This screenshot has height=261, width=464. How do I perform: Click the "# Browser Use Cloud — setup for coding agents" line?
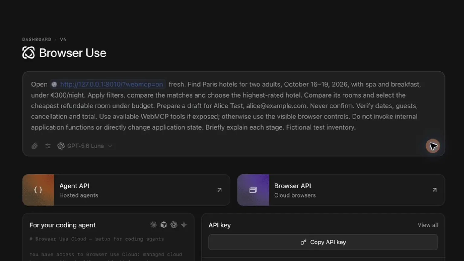click(97, 239)
